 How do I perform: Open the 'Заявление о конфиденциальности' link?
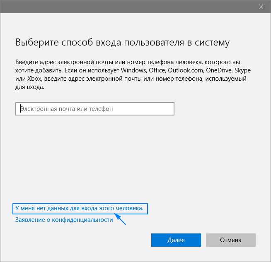click(64, 220)
